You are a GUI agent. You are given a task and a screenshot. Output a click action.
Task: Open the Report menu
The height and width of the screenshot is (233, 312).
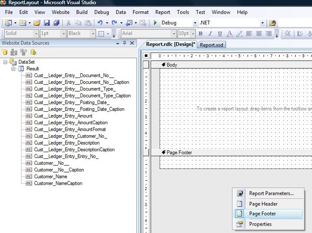coord(163,12)
